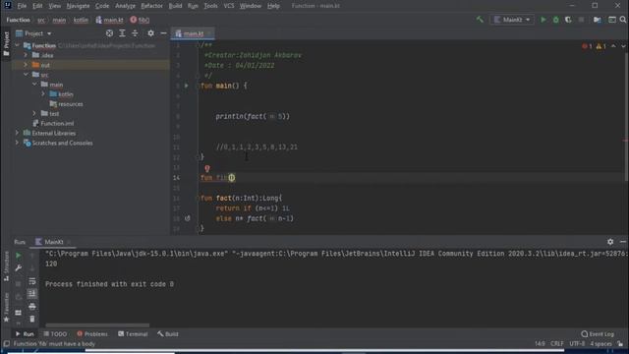Click the run gutter arrow beside main function

[186, 86]
